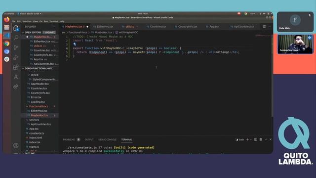Image resolution: width=316 pixels, height=178 pixels.
Task: Click the Felix participant tile
Action: (x=295, y=22)
